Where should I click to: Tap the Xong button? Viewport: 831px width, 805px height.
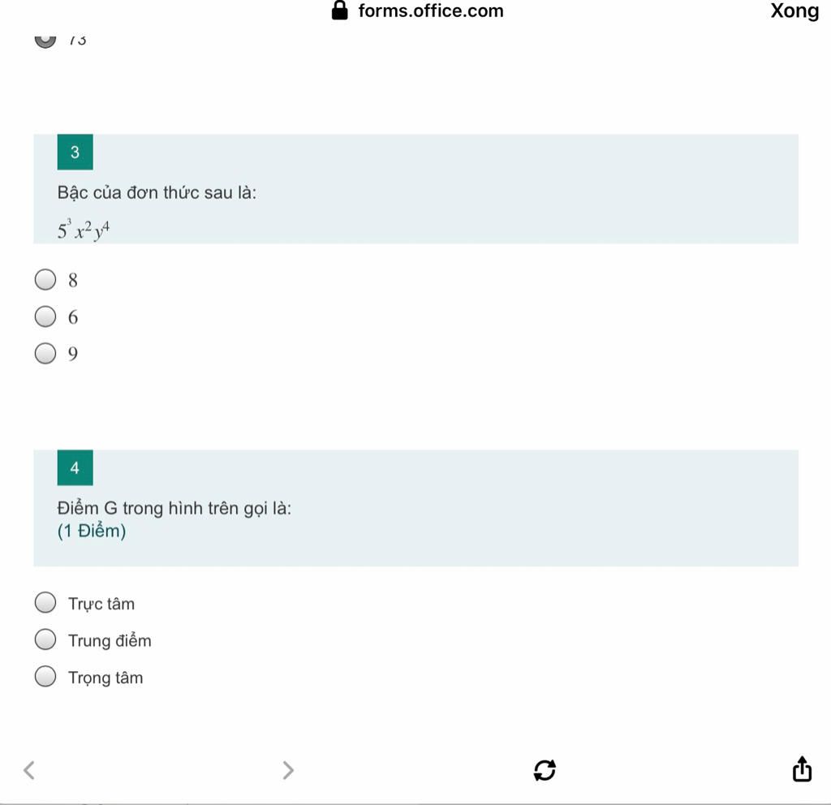(x=794, y=11)
